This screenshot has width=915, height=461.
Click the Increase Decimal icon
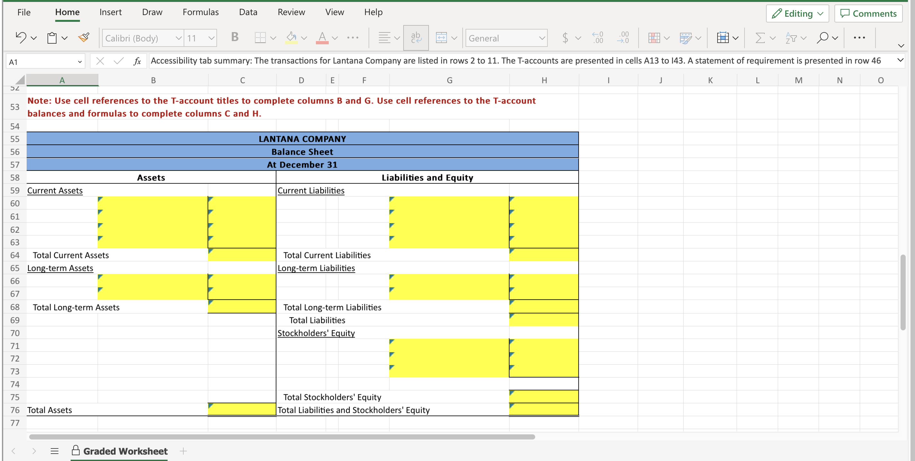(x=598, y=38)
